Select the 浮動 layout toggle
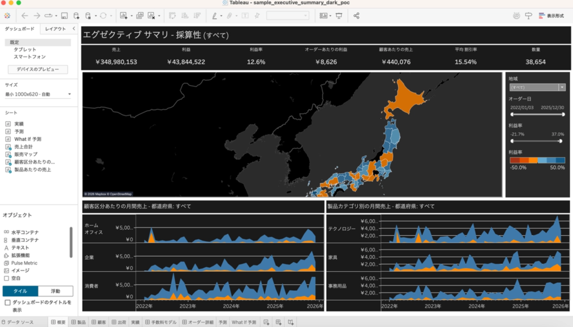The image size is (573, 327). coord(55,291)
